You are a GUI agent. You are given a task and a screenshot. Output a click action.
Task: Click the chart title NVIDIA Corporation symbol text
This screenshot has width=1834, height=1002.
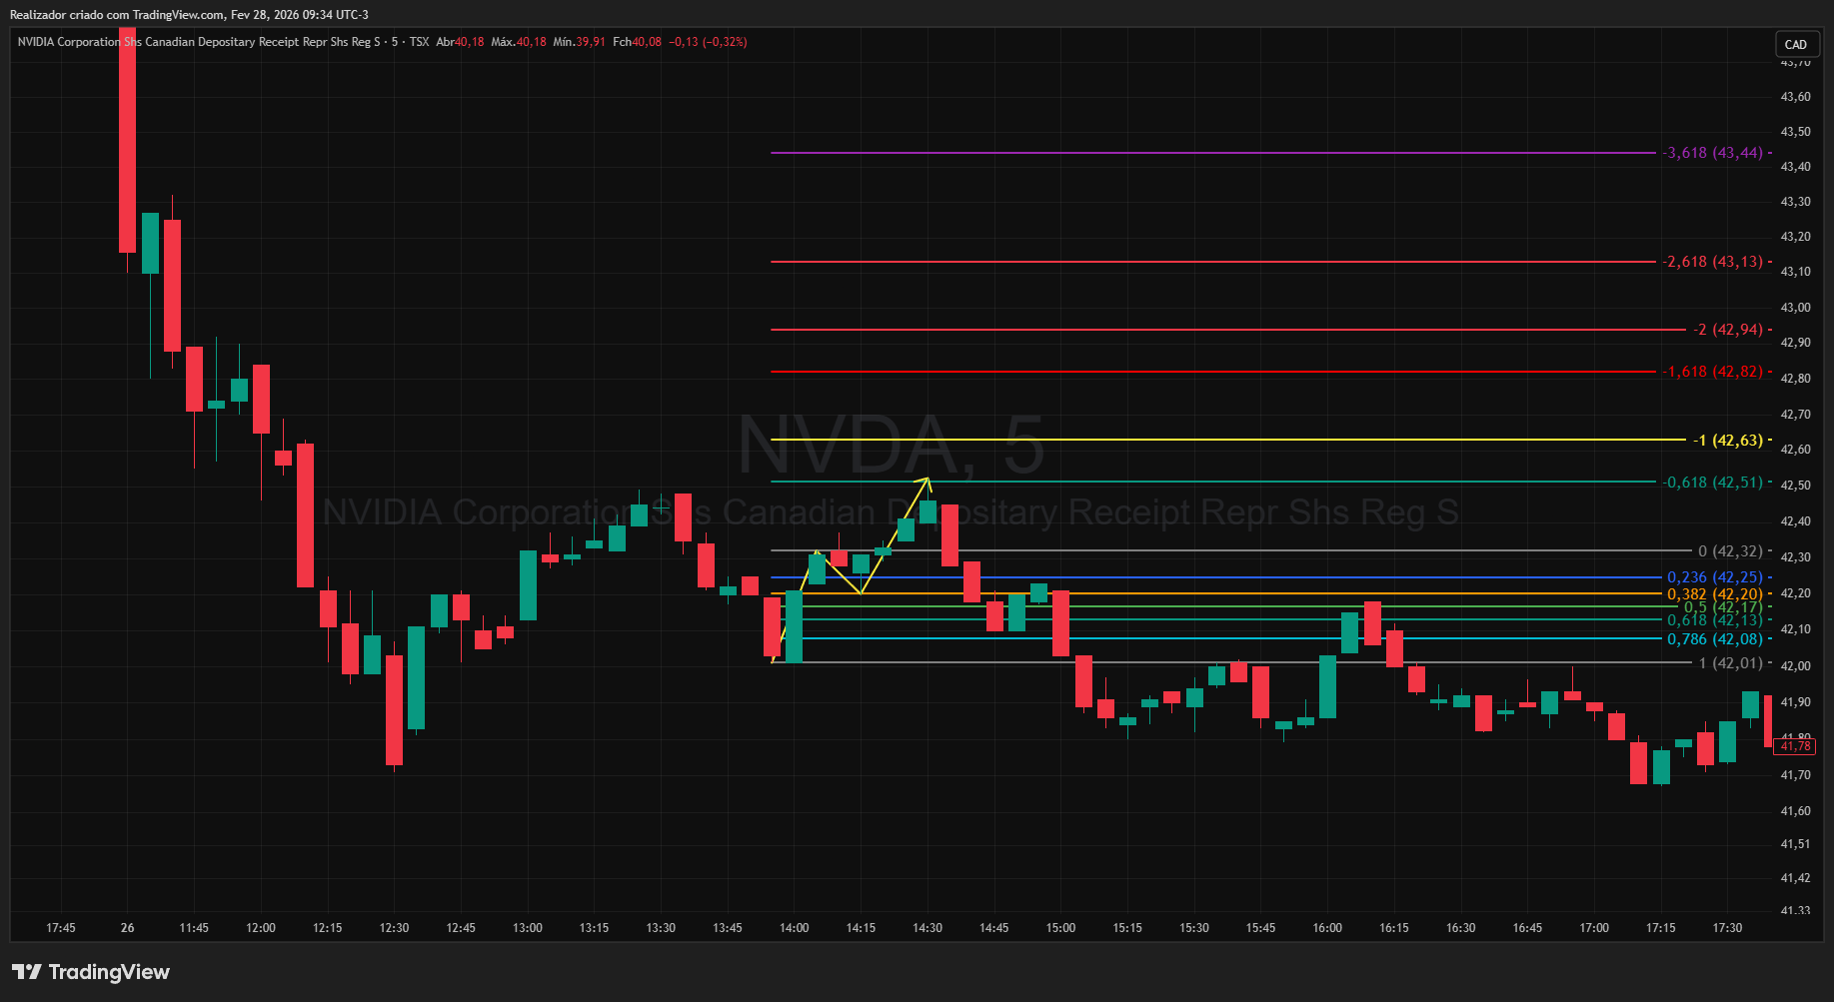[199, 42]
